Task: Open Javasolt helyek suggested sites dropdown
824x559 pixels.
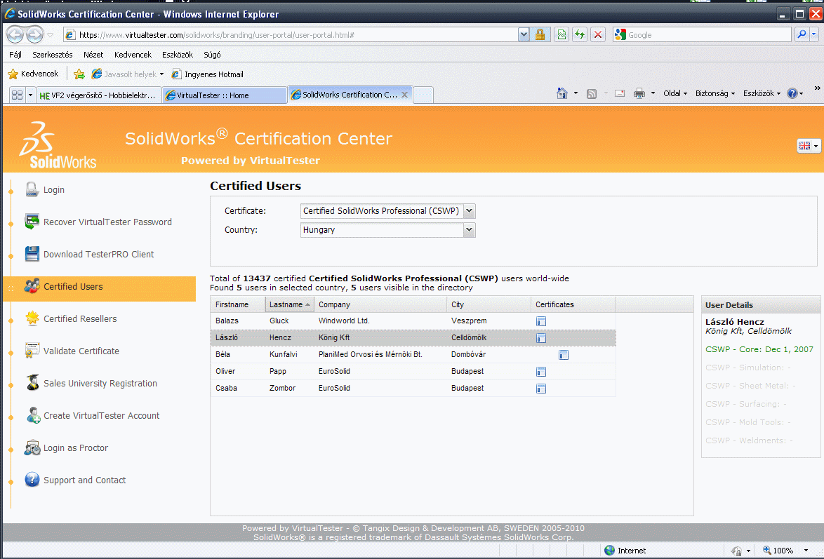Action: click(161, 74)
